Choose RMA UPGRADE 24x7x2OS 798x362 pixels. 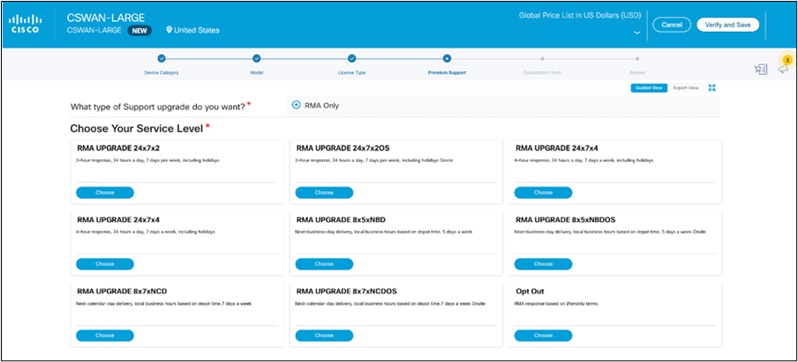point(324,192)
